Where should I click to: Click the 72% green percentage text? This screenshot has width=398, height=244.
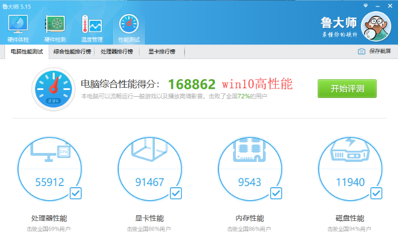click(x=244, y=96)
